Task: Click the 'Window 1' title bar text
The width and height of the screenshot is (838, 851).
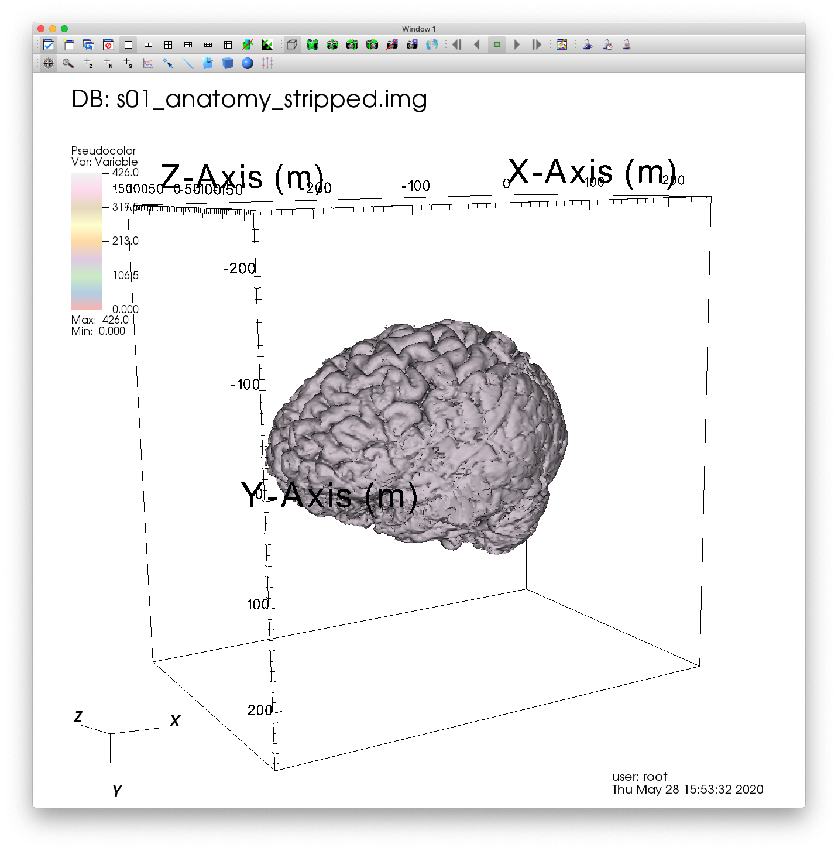Action: (419, 29)
